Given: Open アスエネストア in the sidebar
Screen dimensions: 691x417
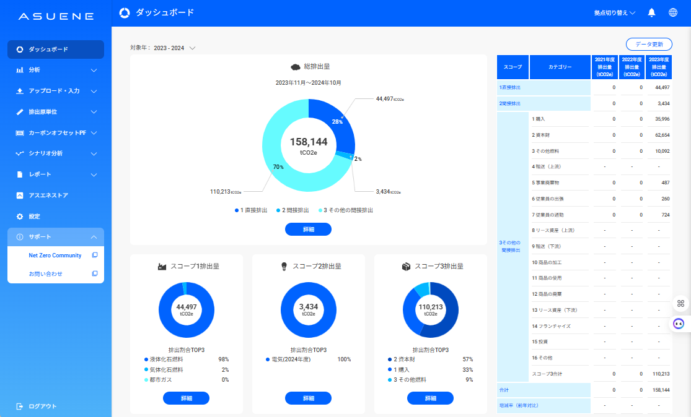Looking at the screenshot, I should (56, 196).
